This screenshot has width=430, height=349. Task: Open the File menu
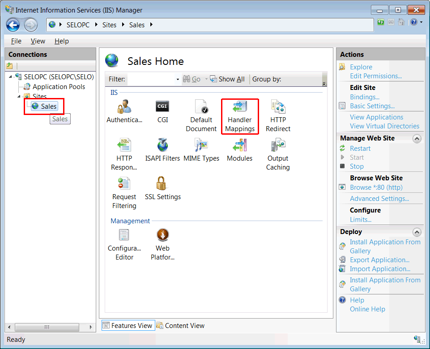(16, 41)
